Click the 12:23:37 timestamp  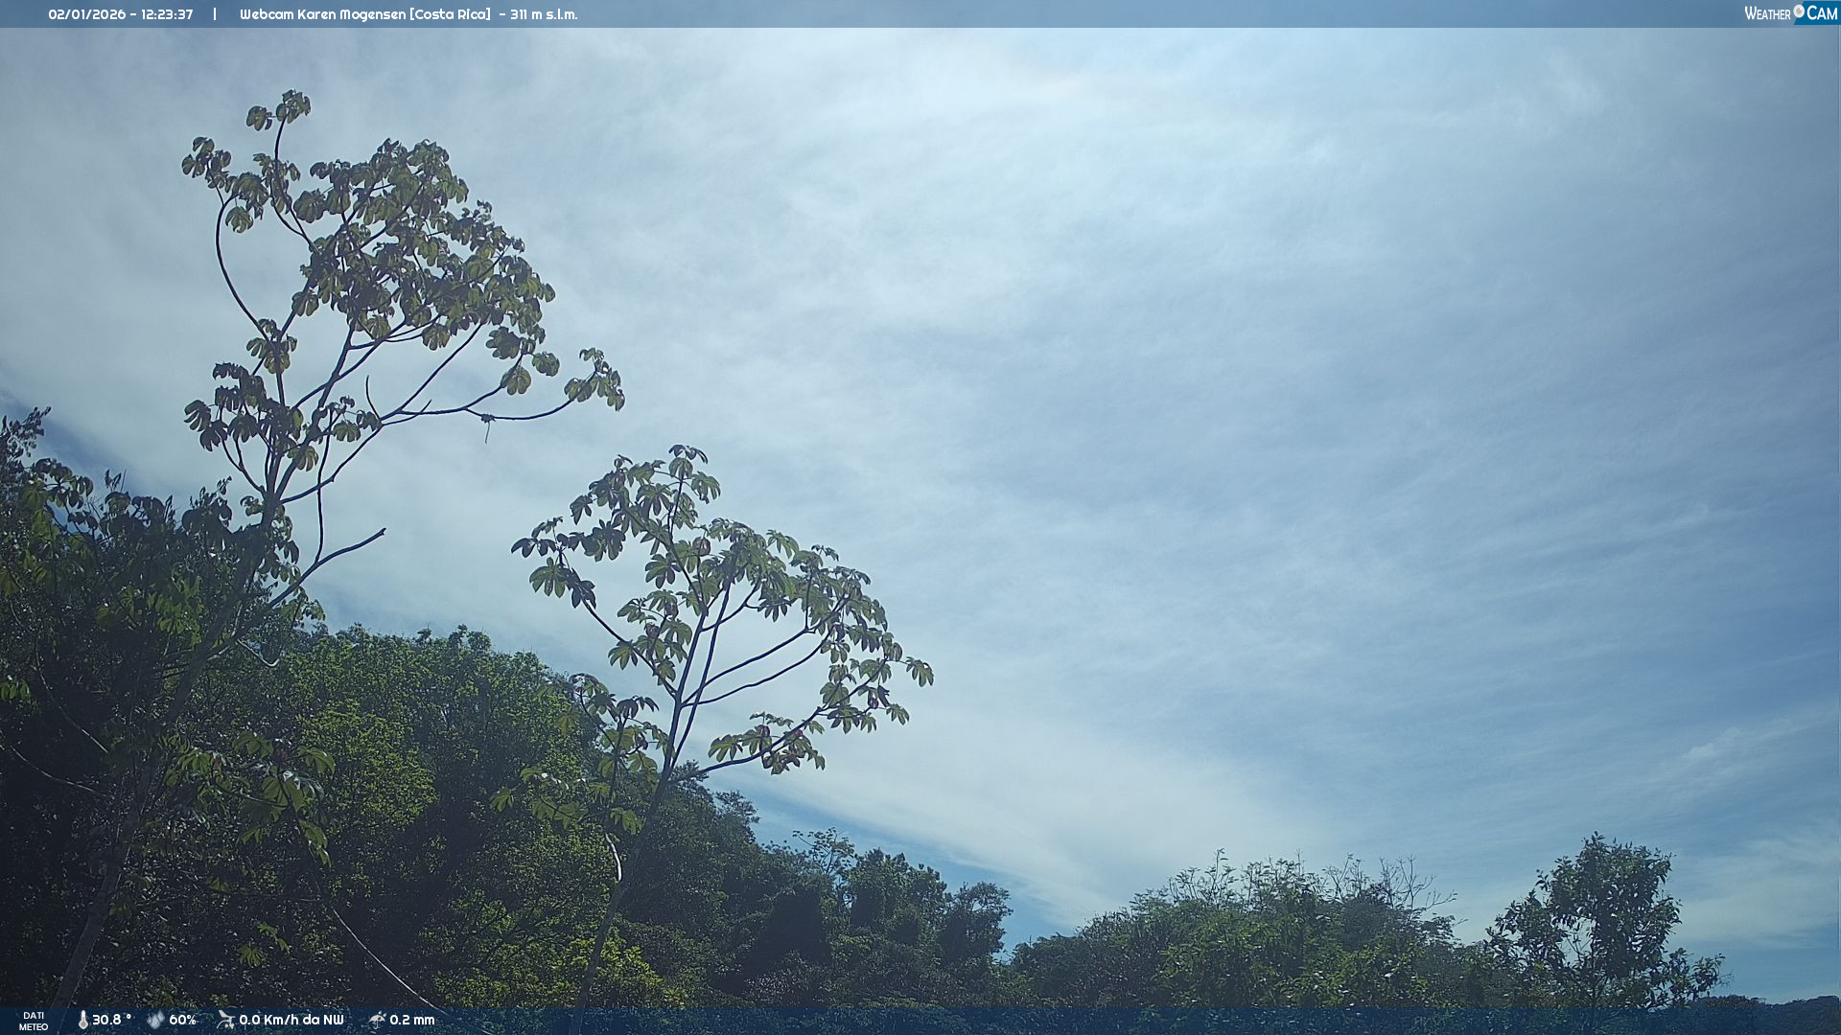tap(167, 14)
